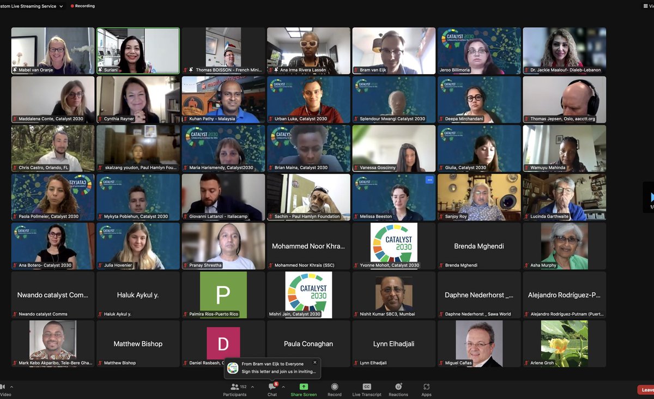Image resolution: width=654 pixels, height=399 pixels.
Task: Click the Record icon in toolbar
Action: click(x=335, y=386)
